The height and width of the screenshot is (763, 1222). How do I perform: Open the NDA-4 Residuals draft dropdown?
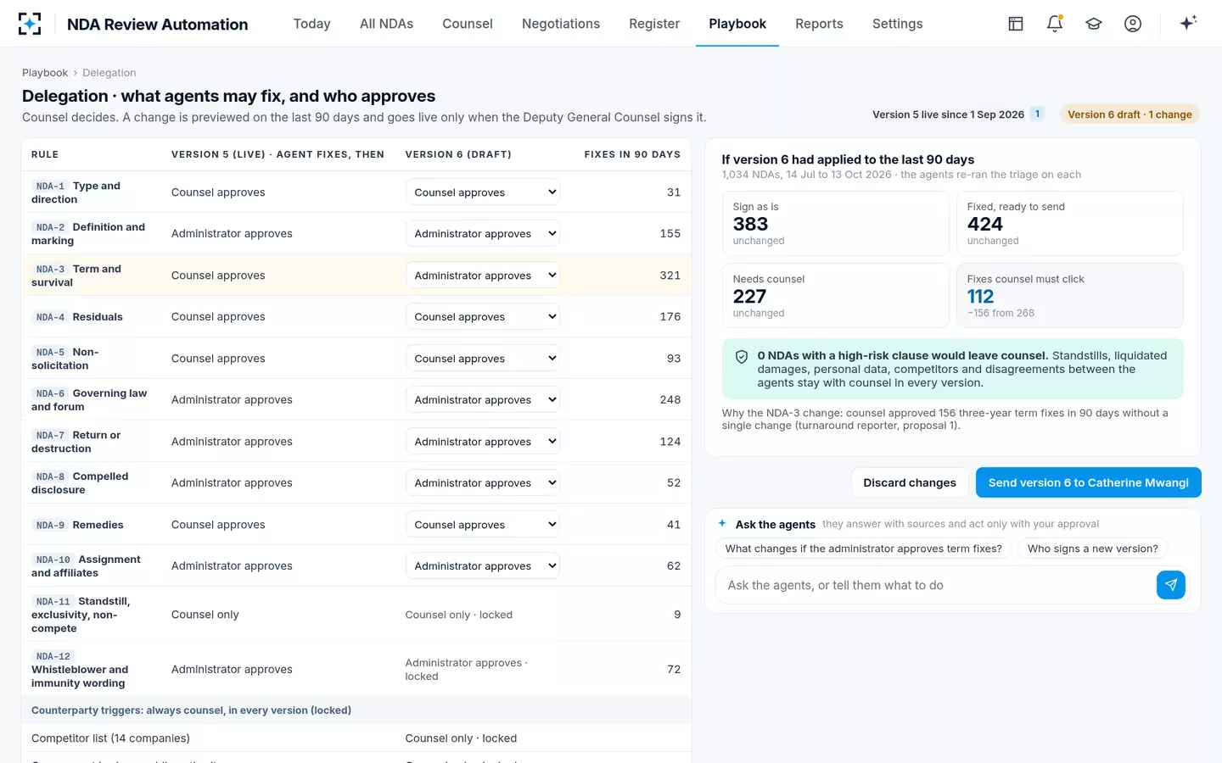[482, 317]
